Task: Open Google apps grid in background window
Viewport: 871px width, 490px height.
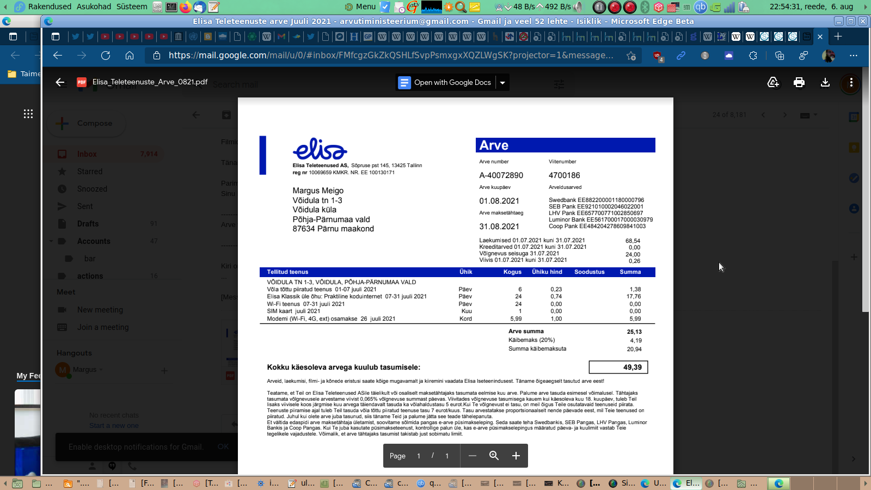Action: pos(28,114)
